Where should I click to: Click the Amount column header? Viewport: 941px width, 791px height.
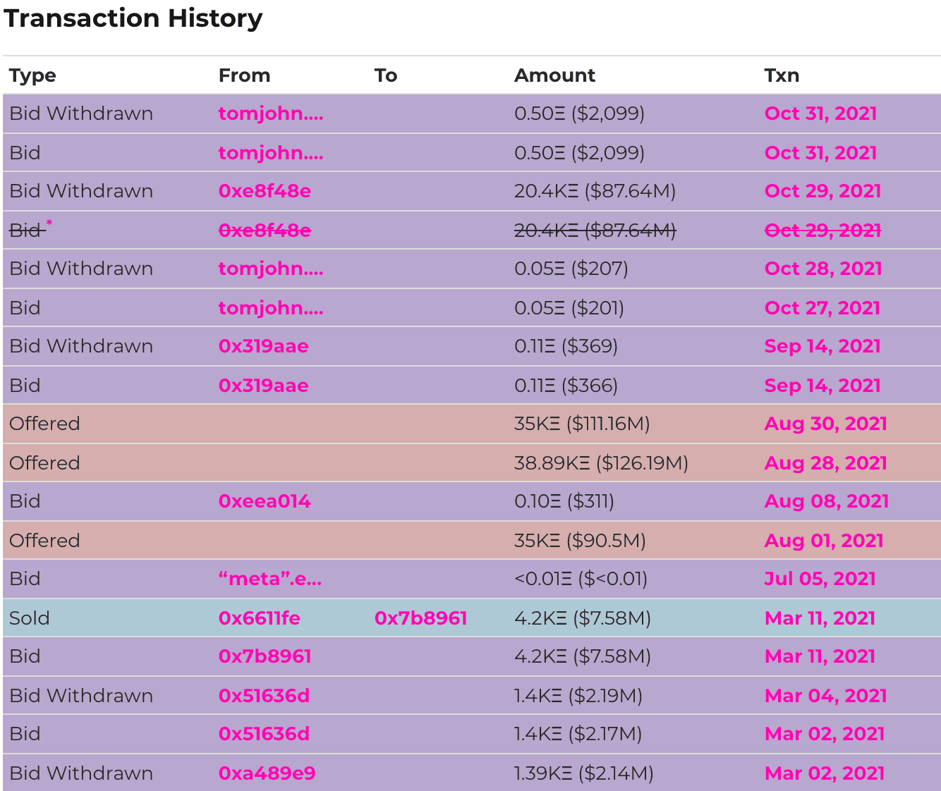554,75
